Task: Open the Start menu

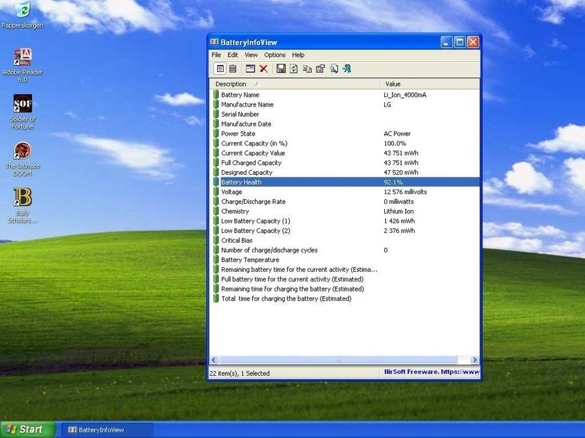Action: pyautogui.click(x=27, y=430)
